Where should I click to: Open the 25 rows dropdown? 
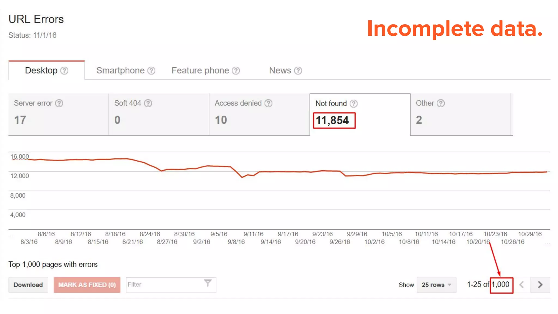[436, 285]
